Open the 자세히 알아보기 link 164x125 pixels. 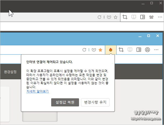tap(37, 91)
